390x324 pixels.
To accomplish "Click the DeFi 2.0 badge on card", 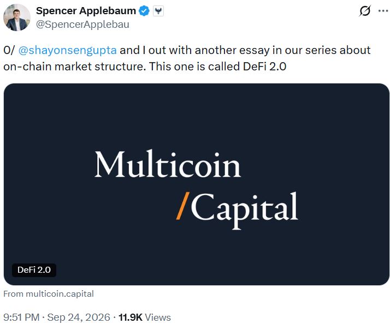I will [34, 270].
